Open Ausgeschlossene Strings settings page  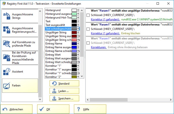pyautogui.click(x=20, y=16)
